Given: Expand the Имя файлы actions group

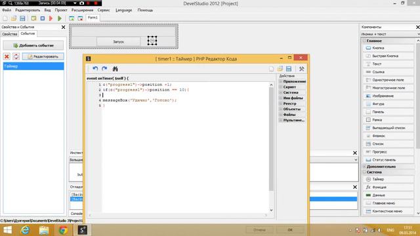Looking at the screenshot, I should tap(281, 98).
